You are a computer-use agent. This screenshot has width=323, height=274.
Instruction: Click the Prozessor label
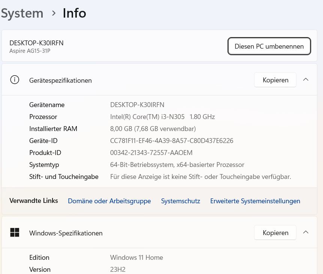point(43,117)
